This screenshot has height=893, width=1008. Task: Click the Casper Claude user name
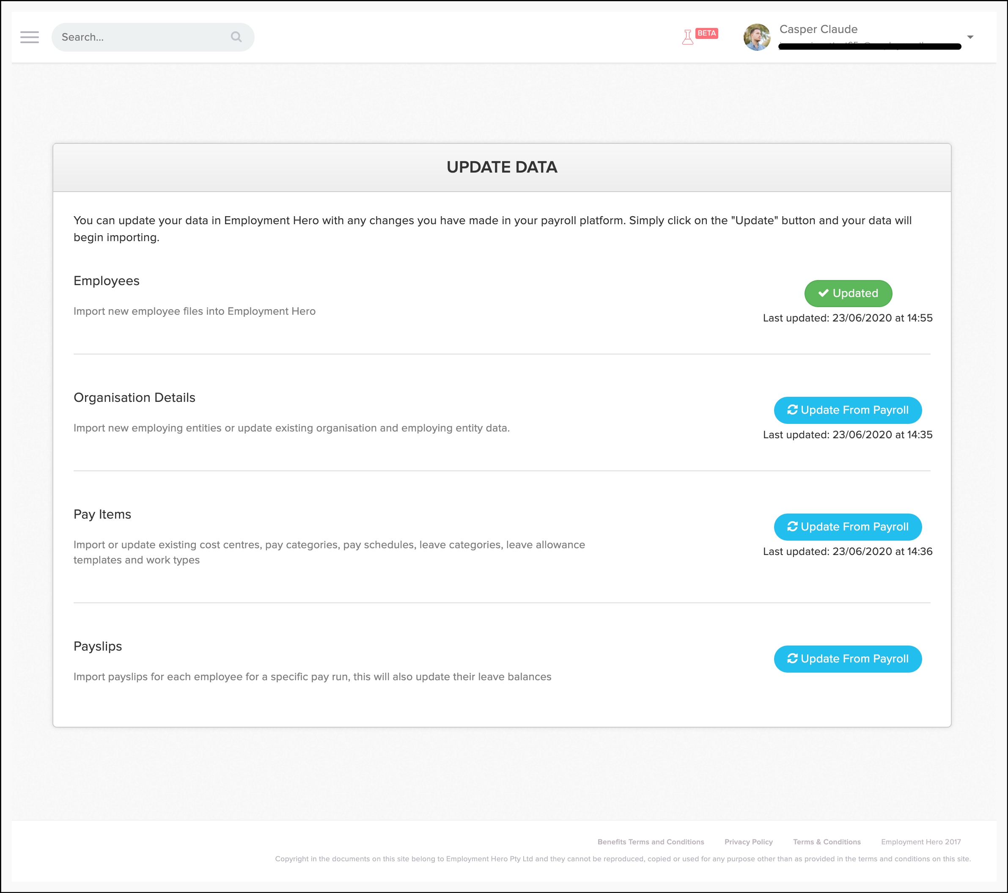click(x=818, y=29)
